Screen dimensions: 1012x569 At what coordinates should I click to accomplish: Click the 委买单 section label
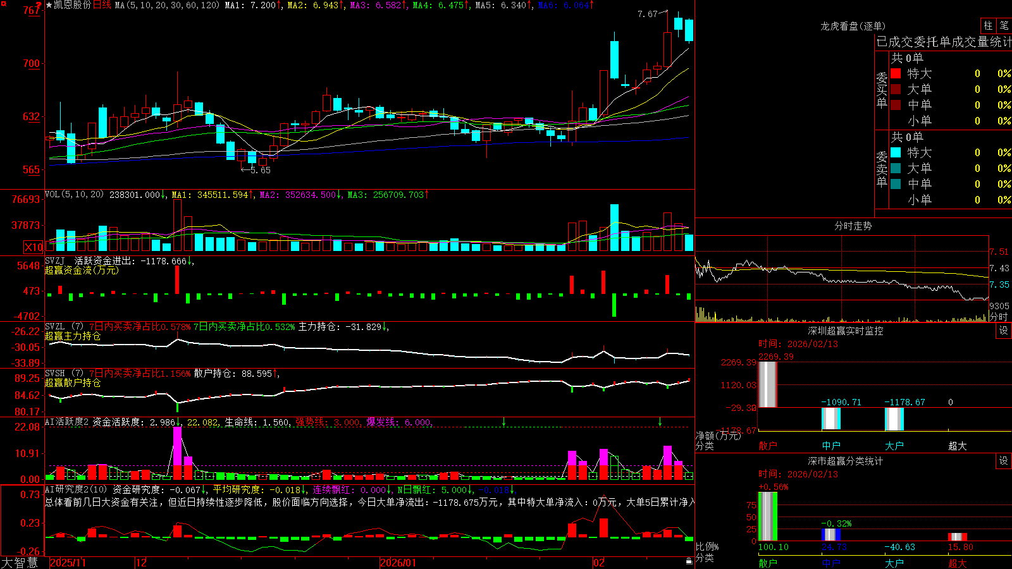(882, 90)
